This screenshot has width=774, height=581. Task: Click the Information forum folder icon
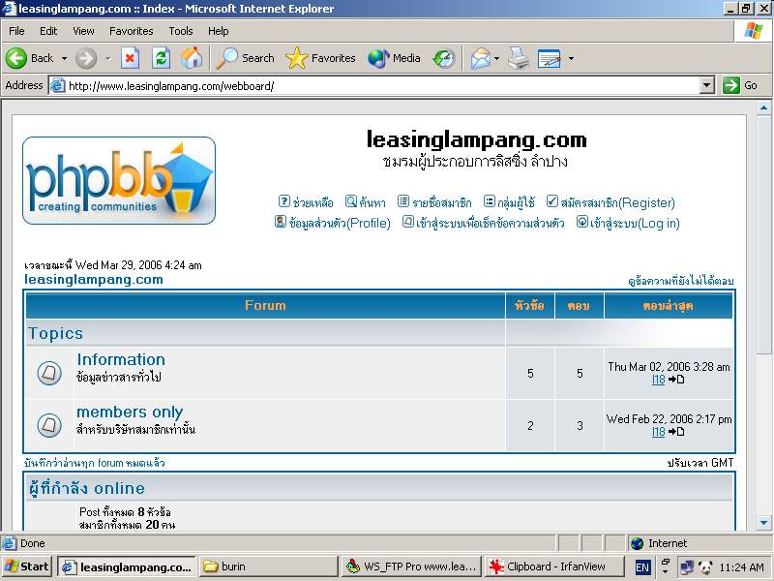point(49,373)
